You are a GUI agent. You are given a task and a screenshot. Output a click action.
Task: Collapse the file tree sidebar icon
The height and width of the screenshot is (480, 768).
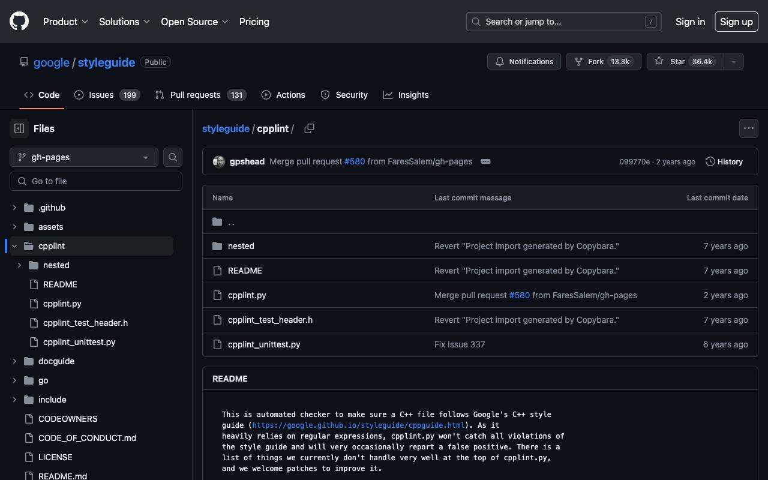pyautogui.click(x=19, y=128)
